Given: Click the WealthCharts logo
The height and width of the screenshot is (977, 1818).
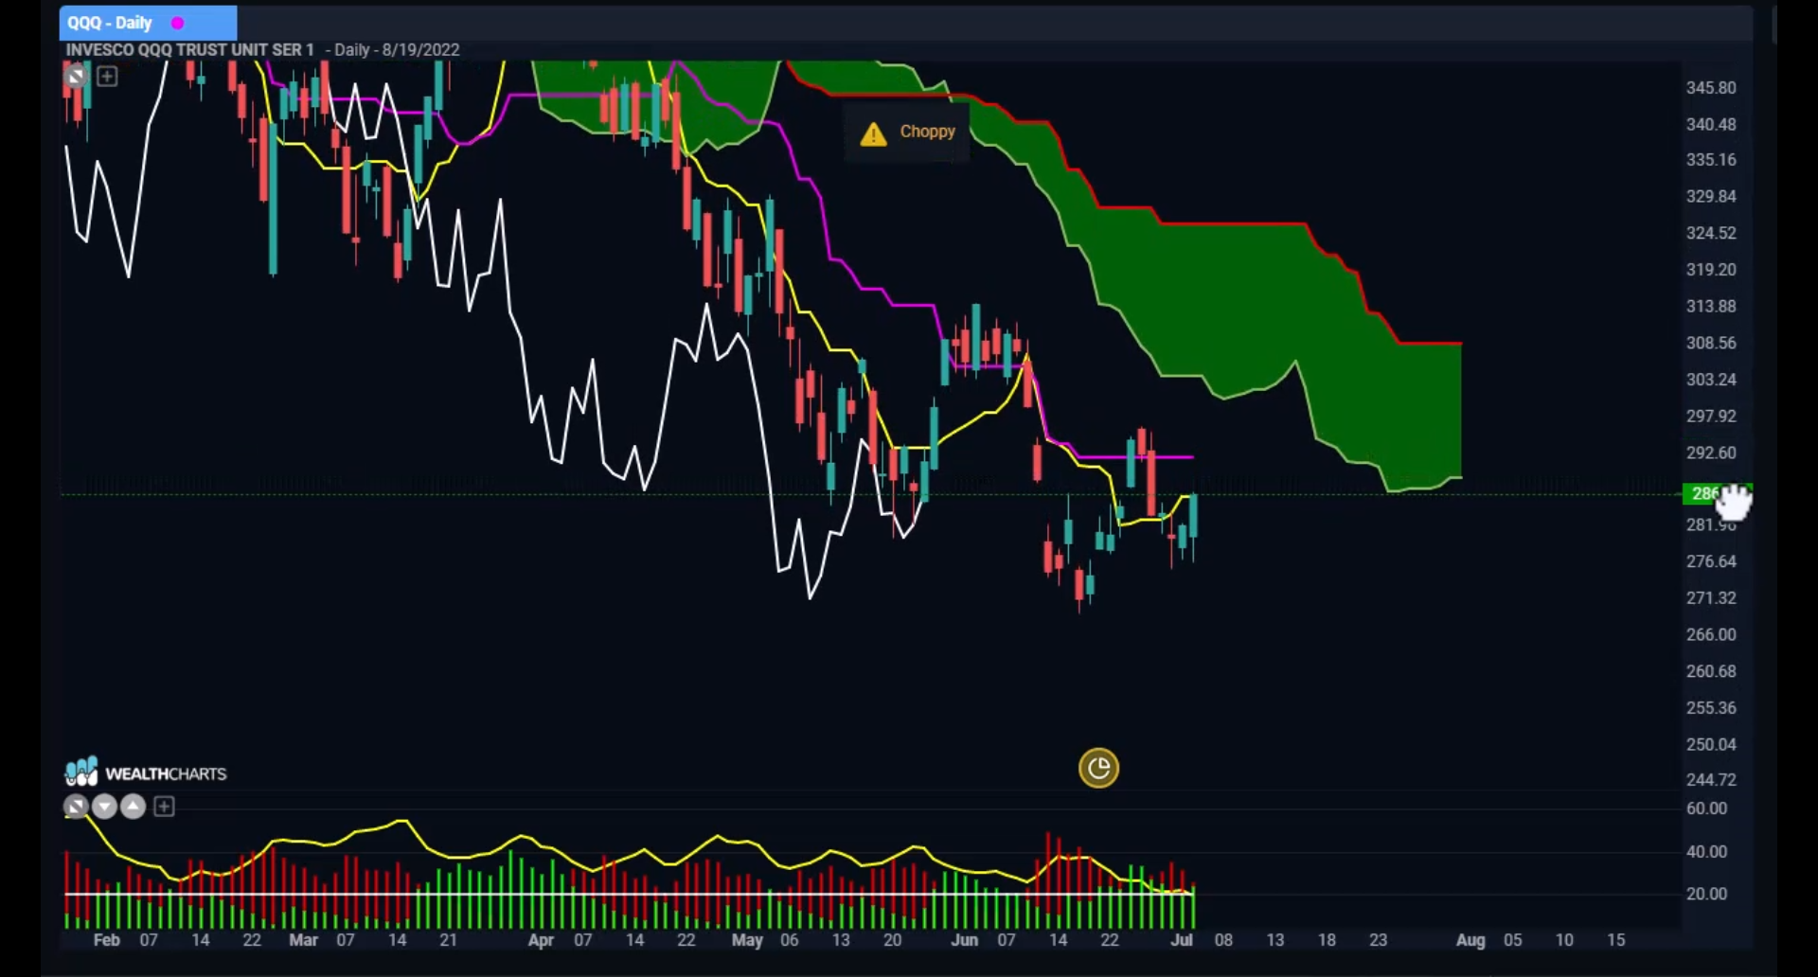Looking at the screenshot, I should tap(146, 773).
